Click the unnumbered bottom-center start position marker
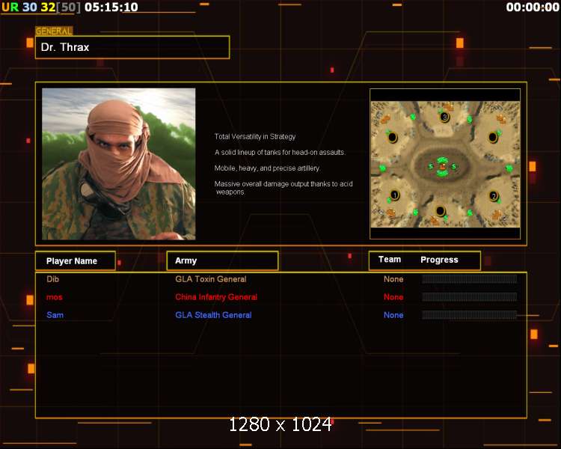The image size is (561, 449). 440,211
